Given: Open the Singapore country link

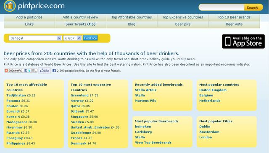Looking at the screenshot, I should pyautogui.click(x=79, y=116).
